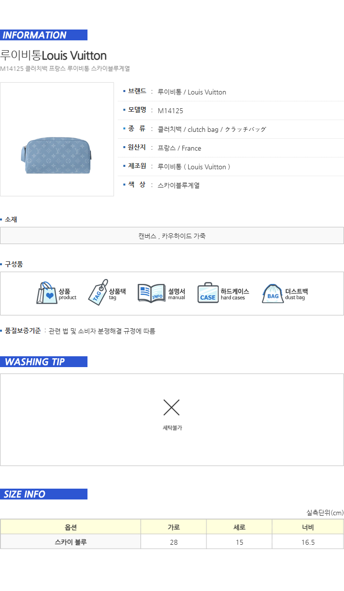The width and height of the screenshot is (344, 591).
Task: Click the material text 캔버스 , 카우하이드 가죽
Action: click(172, 236)
